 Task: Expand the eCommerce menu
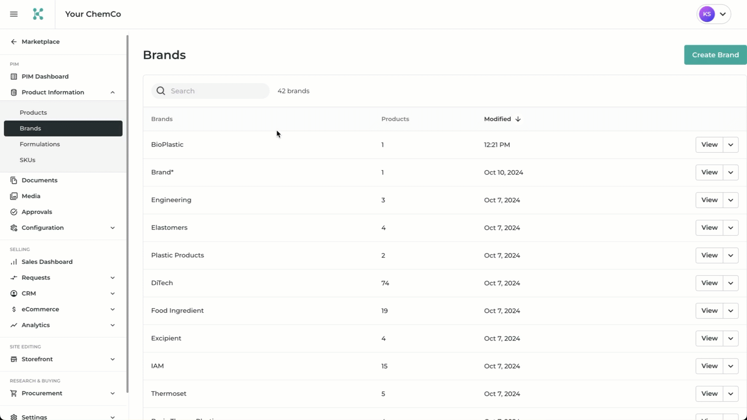tap(113, 309)
